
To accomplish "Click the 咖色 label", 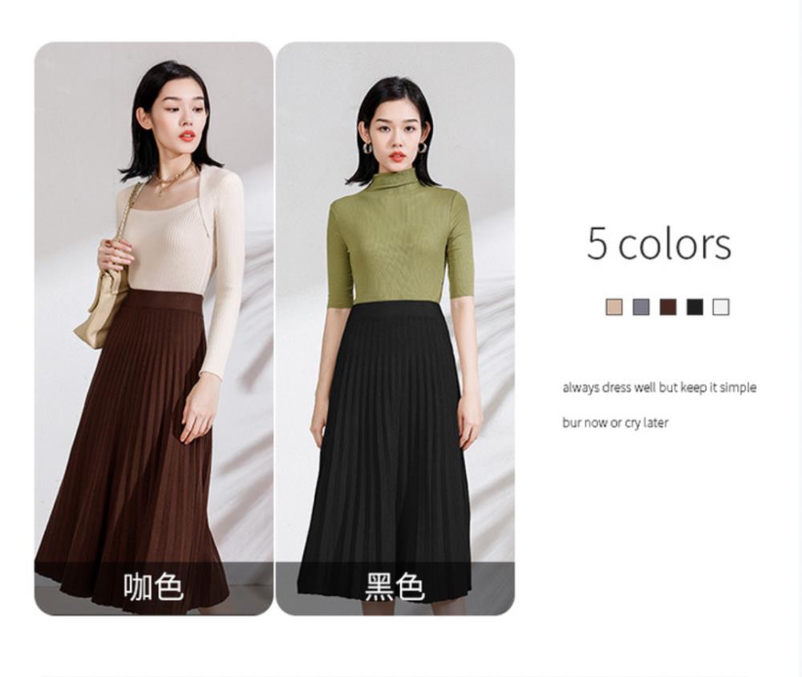I will 153,586.
